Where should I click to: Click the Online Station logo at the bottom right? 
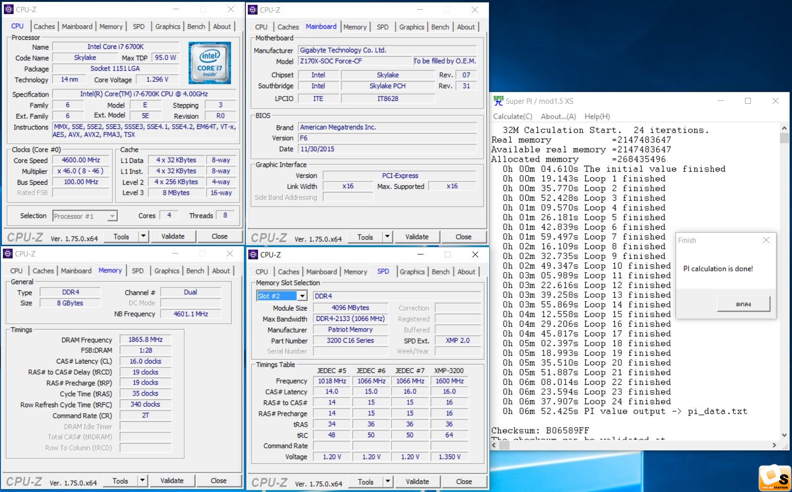click(775, 478)
